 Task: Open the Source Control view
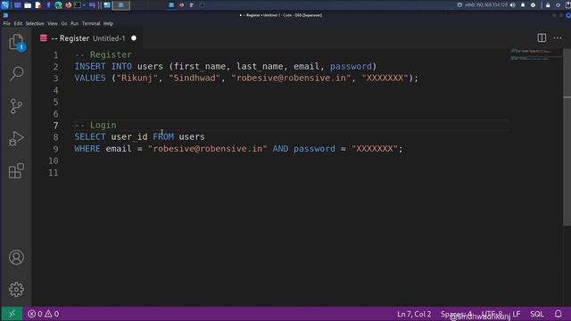(x=16, y=106)
